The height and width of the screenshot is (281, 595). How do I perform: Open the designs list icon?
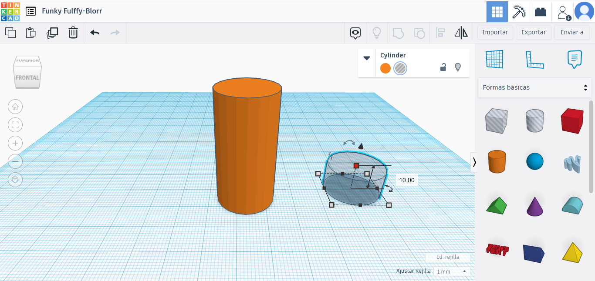pos(30,11)
